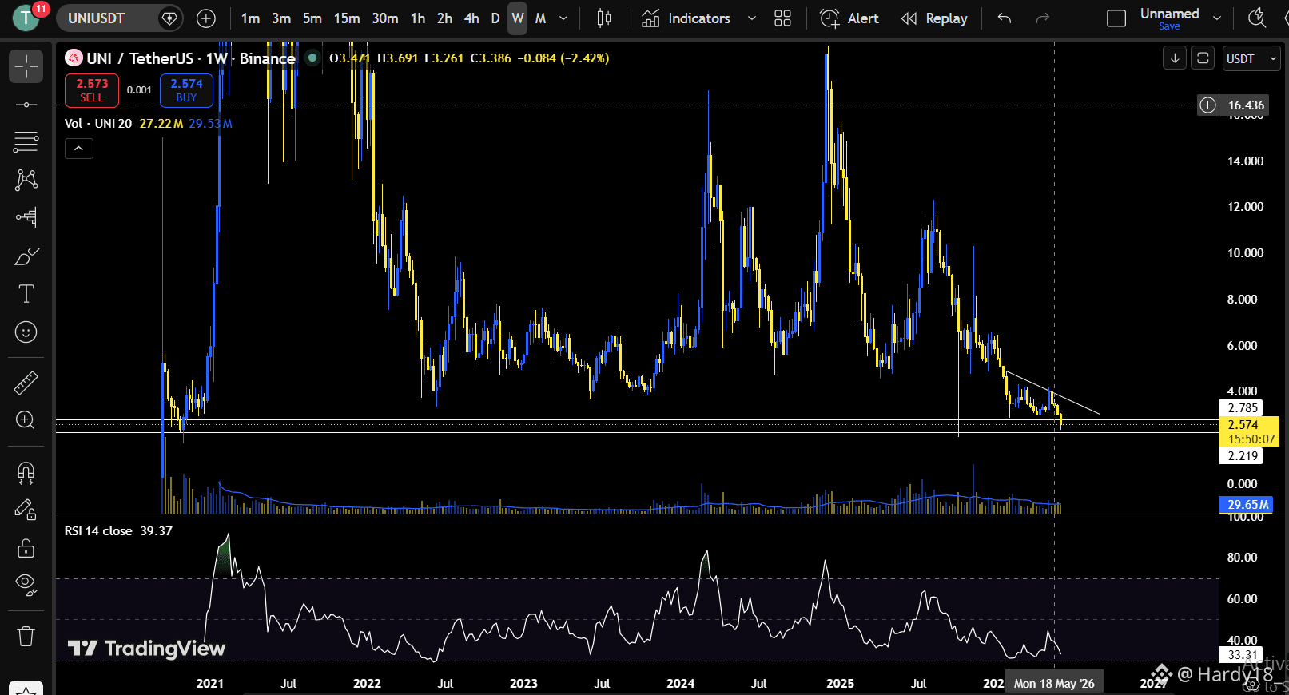Switch to the 15m timeframe
The width and height of the screenshot is (1289, 695).
(x=347, y=18)
